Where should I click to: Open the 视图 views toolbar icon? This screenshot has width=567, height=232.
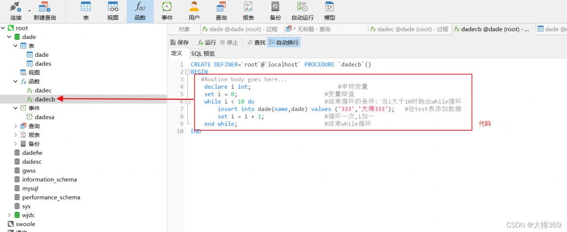[113, 11]
